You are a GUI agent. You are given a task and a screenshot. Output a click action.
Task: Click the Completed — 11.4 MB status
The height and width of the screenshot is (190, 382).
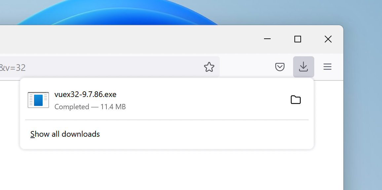click(90, 107)
